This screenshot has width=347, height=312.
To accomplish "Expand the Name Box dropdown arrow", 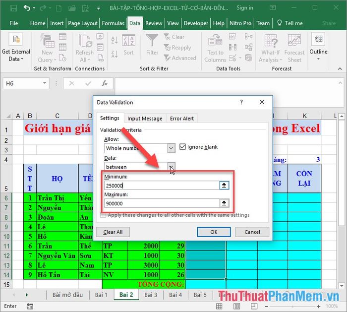I will pos(45,83).
